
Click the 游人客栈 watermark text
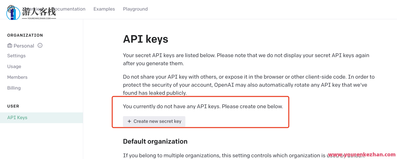pyautogui.click(x=39, y=12)
